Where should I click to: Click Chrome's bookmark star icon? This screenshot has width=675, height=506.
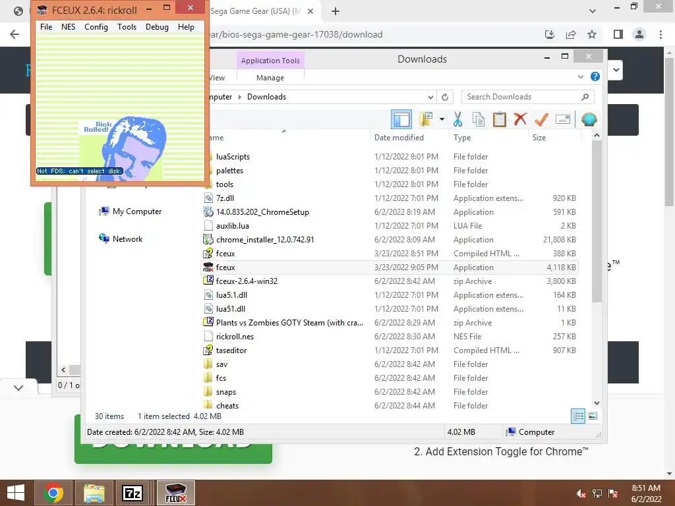click(592, 34)
